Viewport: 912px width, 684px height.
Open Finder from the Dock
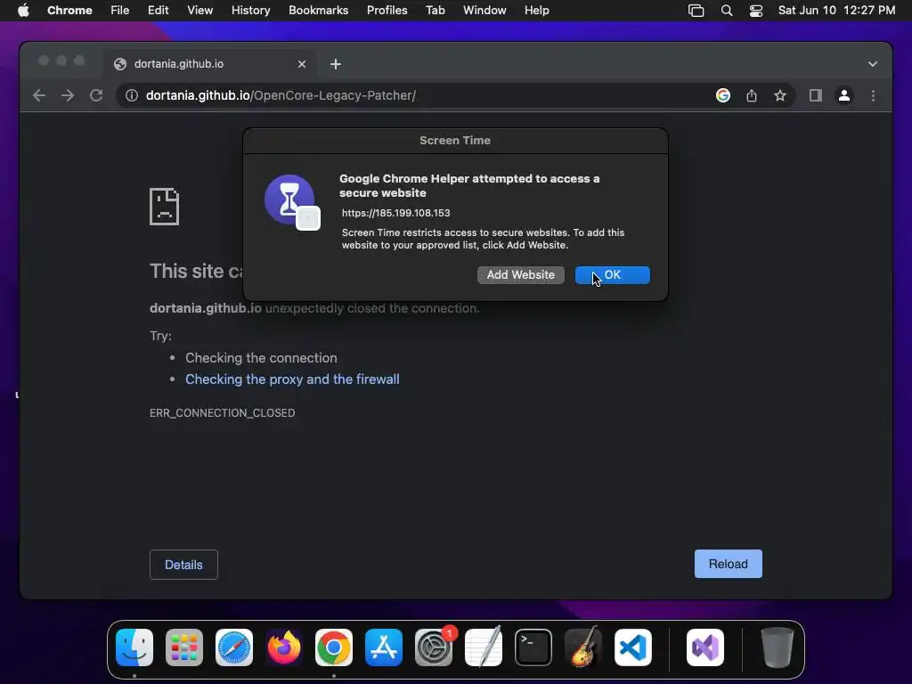click(134, 647)
